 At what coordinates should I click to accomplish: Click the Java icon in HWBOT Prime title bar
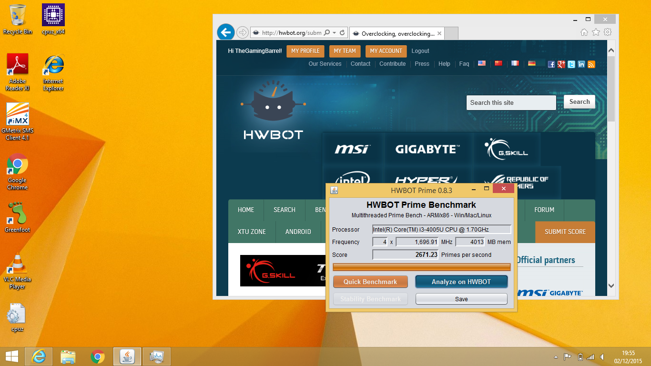pyautogui.click(x=334, y=190)
